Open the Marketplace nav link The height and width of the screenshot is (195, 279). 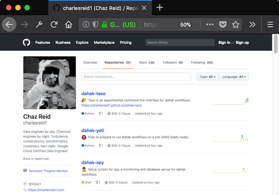(104, 43)
